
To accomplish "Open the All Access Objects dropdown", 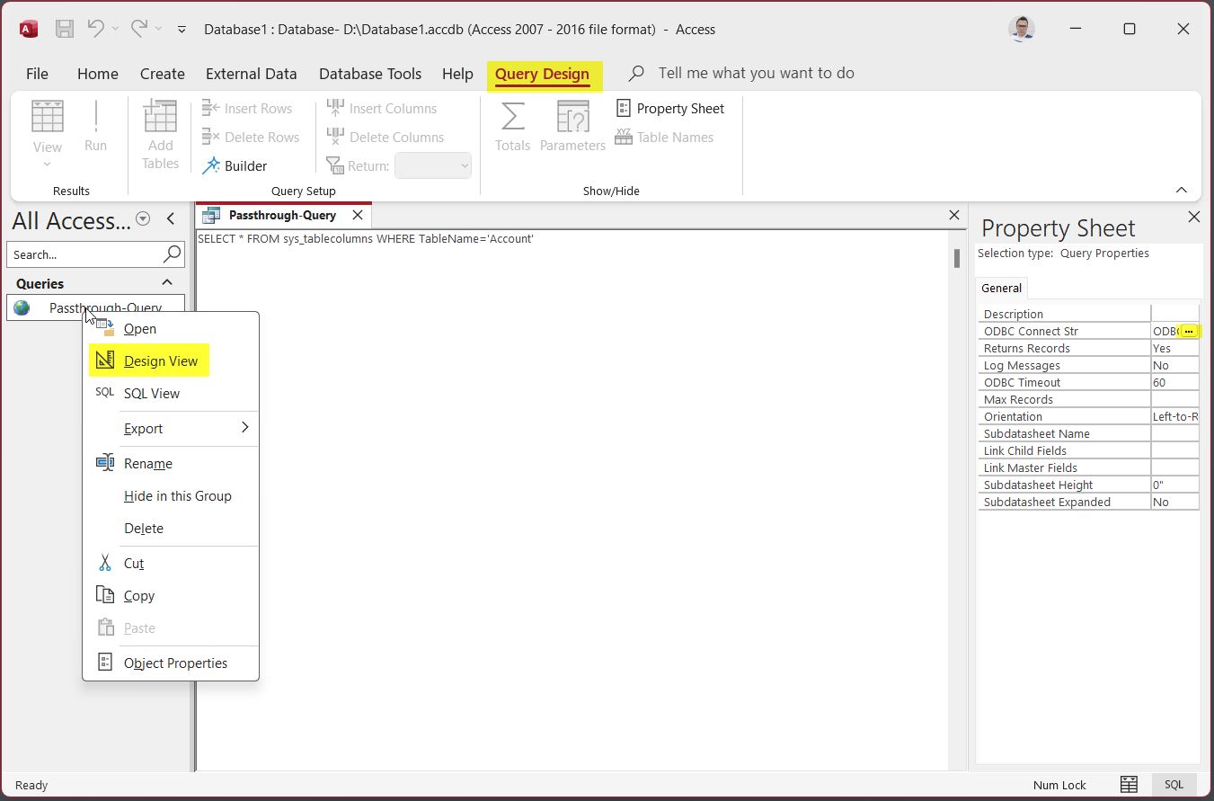I will tap(142, 219).
